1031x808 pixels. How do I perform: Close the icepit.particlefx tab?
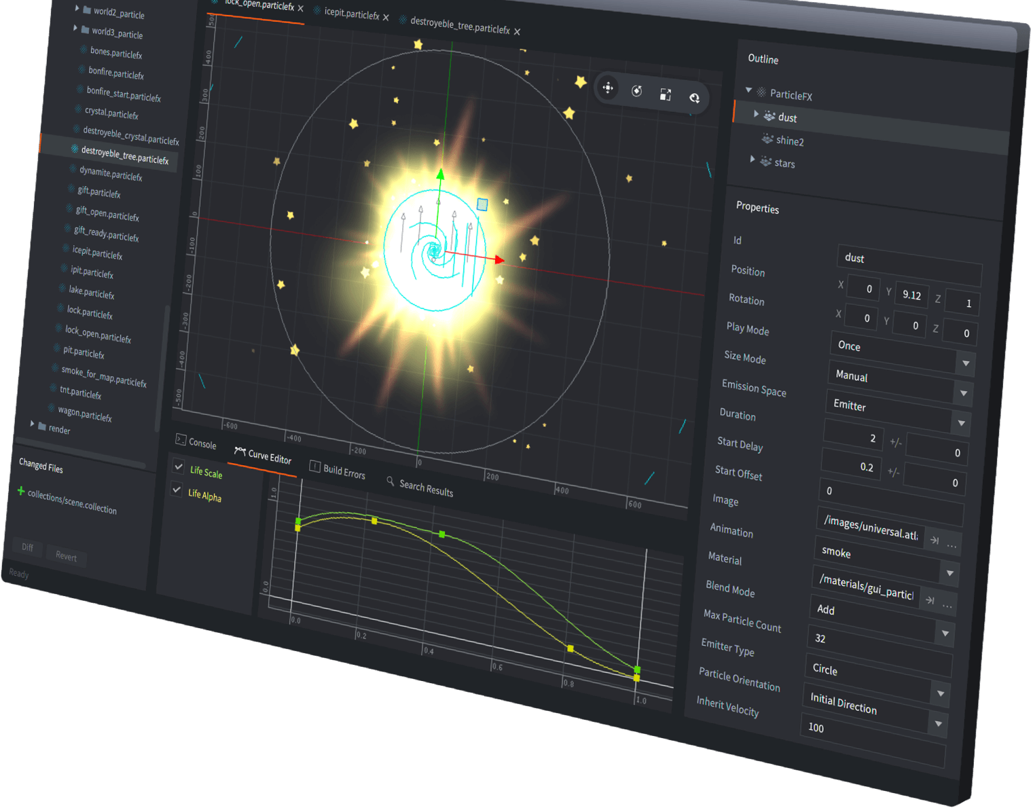click(386, 18)
